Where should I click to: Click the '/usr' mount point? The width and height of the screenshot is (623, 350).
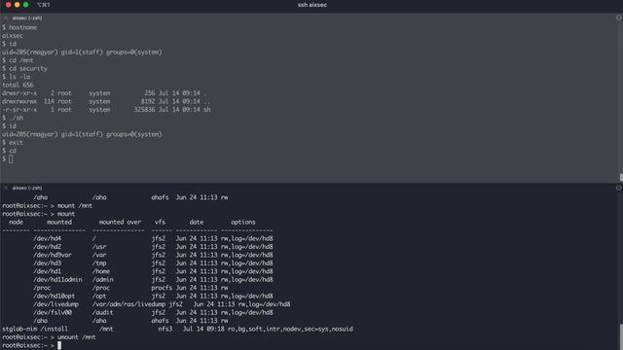[x=99, y=247]
